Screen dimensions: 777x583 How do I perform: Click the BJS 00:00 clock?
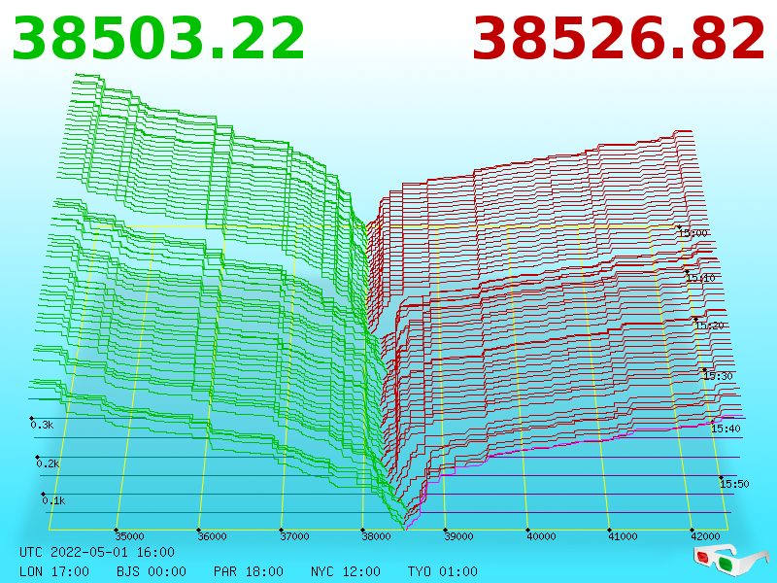click(x=152, y=571)
